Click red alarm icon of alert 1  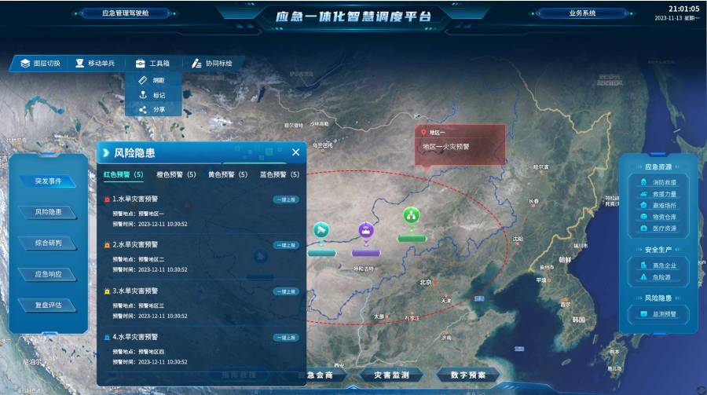point(108,199)
